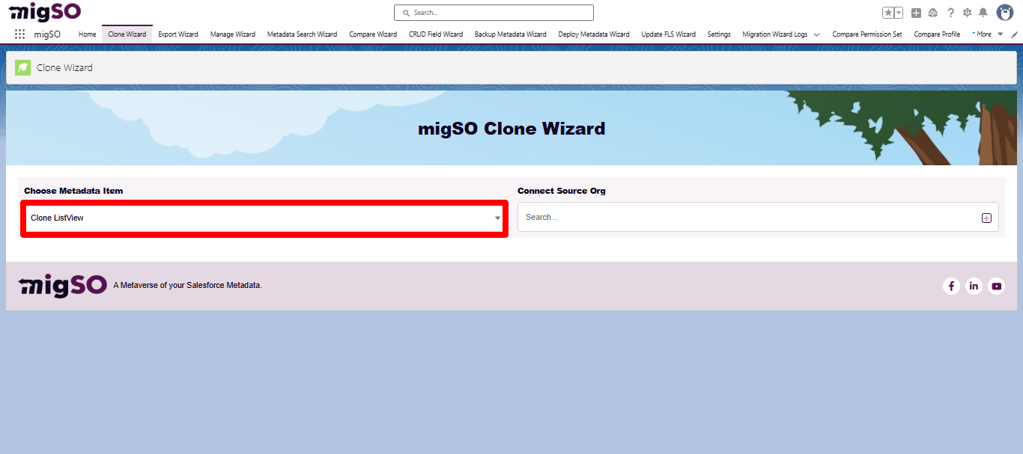Open the global actions plus icon
This screenshot has height=454, width=1023.
coord(915,13)
